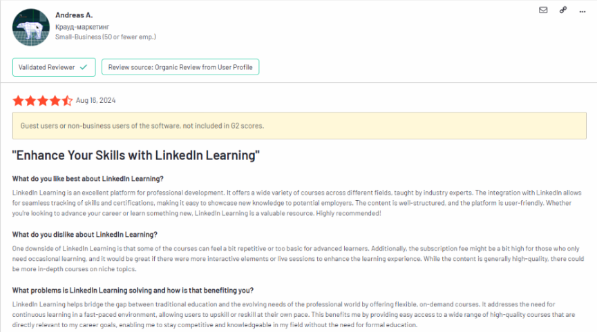Open the three-dots more options menu
This screenshot has height=332, width=597.
point(582,12)
